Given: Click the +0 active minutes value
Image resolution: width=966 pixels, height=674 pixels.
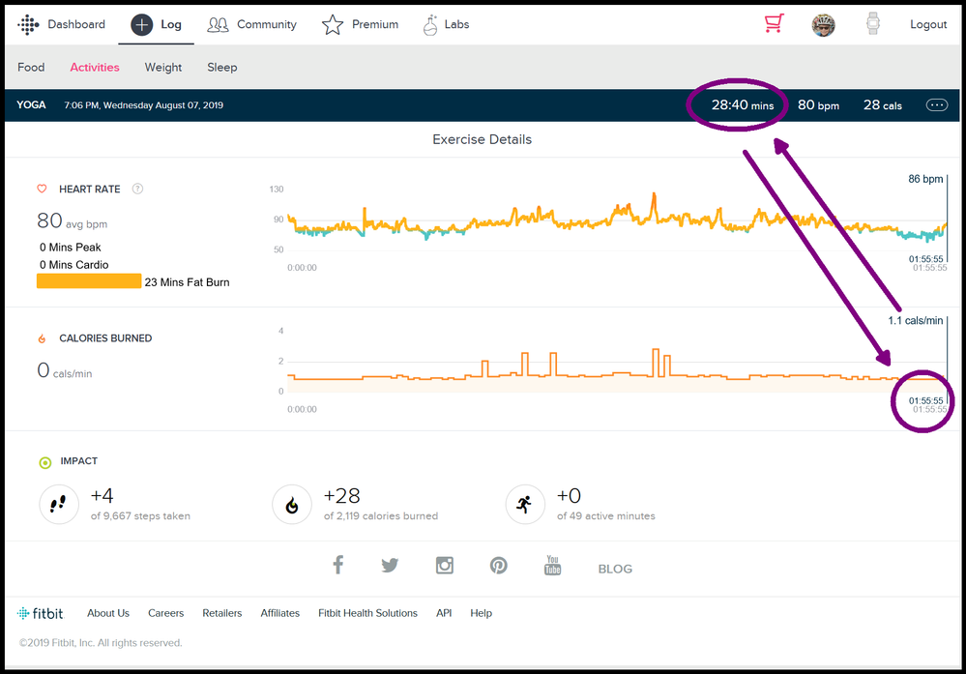Looking at the screenshot, I should pyautogui.click(x=569, y=496).
